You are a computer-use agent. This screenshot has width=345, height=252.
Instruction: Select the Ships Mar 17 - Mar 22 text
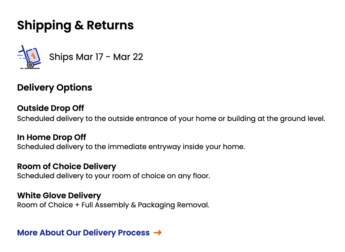[x=96, y=57]
